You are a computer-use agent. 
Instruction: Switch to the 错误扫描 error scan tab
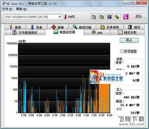click(82, 27)
